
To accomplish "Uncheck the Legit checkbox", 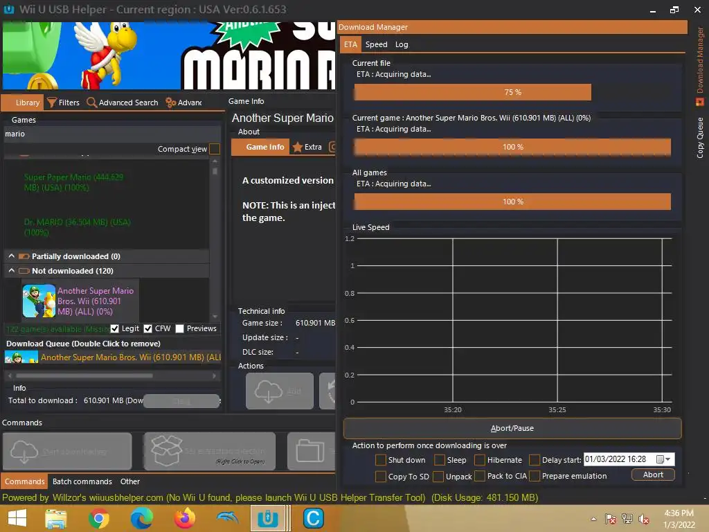I will (x=115, y=329).
